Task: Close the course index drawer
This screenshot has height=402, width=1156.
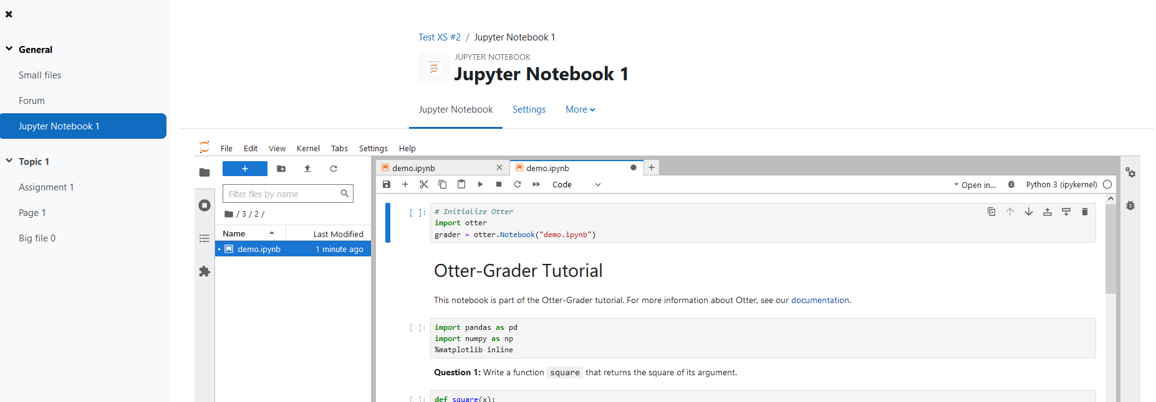Action: (x=9, y=14)
